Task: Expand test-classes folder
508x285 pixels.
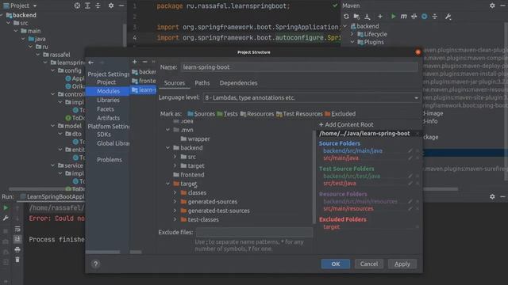Action: click(175, 219)
